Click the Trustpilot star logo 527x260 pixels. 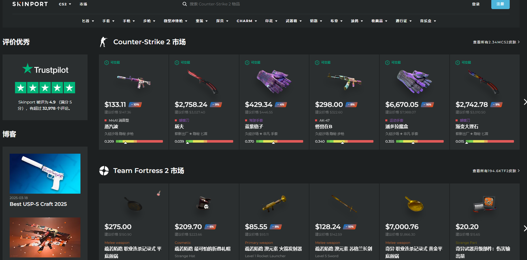pos(27,69)
